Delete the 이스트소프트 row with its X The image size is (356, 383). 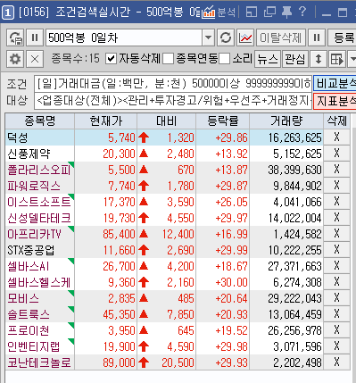pyautogui.click(x=336, y=202)
